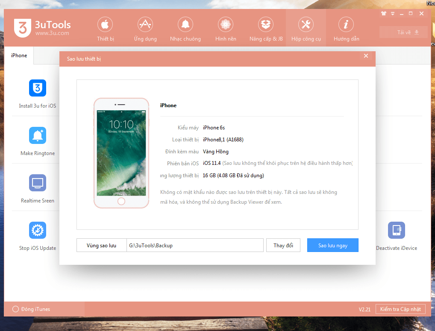
Task: Click Kiểm tra Cập nhật button
Action: tap(400, 309)
